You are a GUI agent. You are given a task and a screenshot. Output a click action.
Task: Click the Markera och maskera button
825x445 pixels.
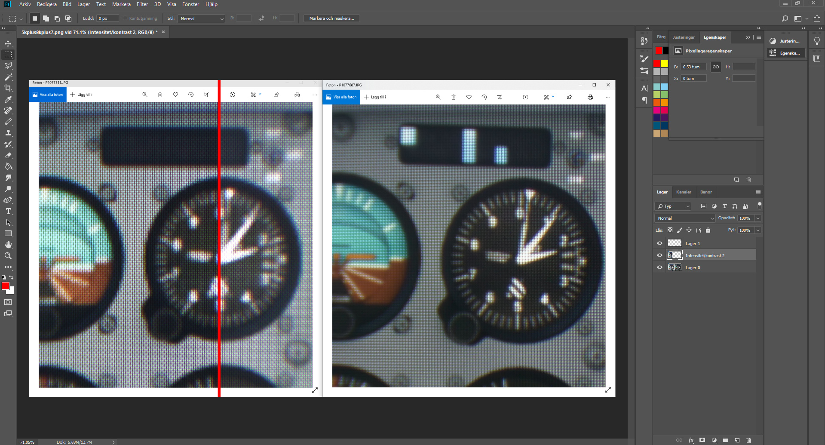tap(331, 18)
